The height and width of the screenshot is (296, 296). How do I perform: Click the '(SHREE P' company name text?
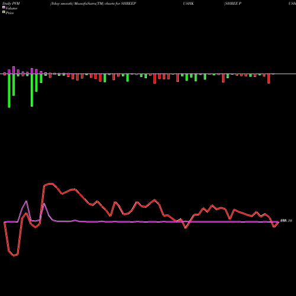click(233, 4)
